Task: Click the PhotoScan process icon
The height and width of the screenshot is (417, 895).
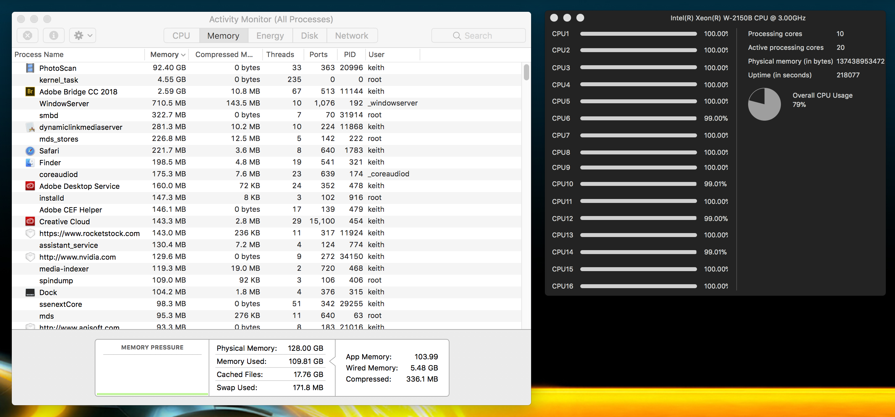Action: 30,68
